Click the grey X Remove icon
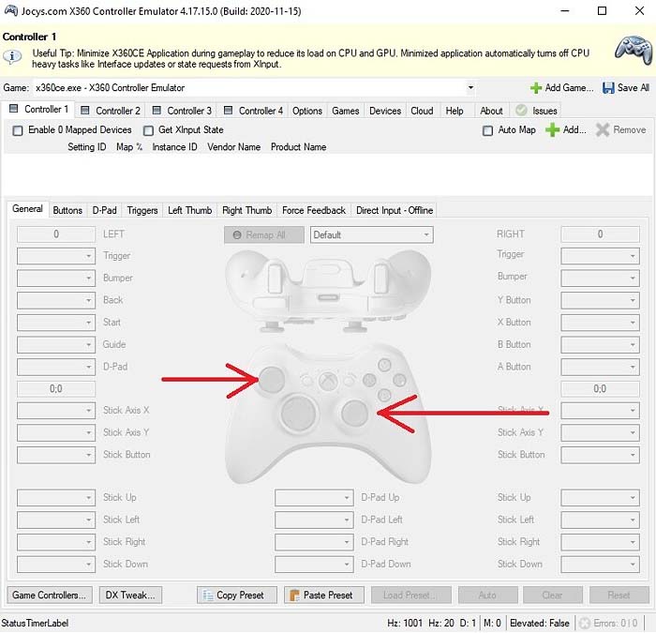656x633 pixels. 603,129
